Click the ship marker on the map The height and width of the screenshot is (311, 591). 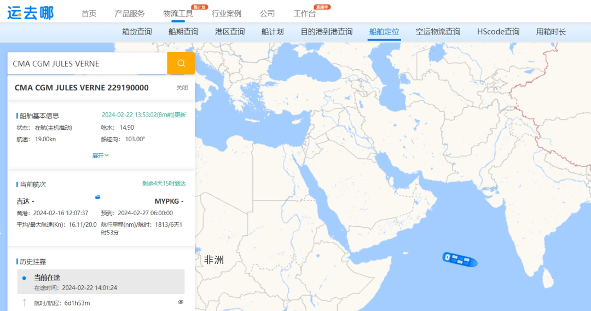point(460,260)
